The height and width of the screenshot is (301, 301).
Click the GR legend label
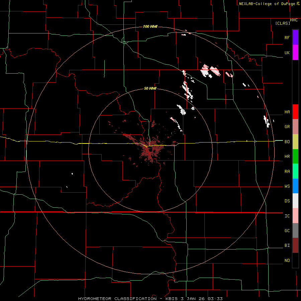(287, 127)
